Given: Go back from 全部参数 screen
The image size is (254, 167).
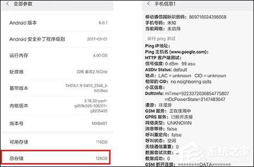Looking at the screenshot, I should 7,4.
